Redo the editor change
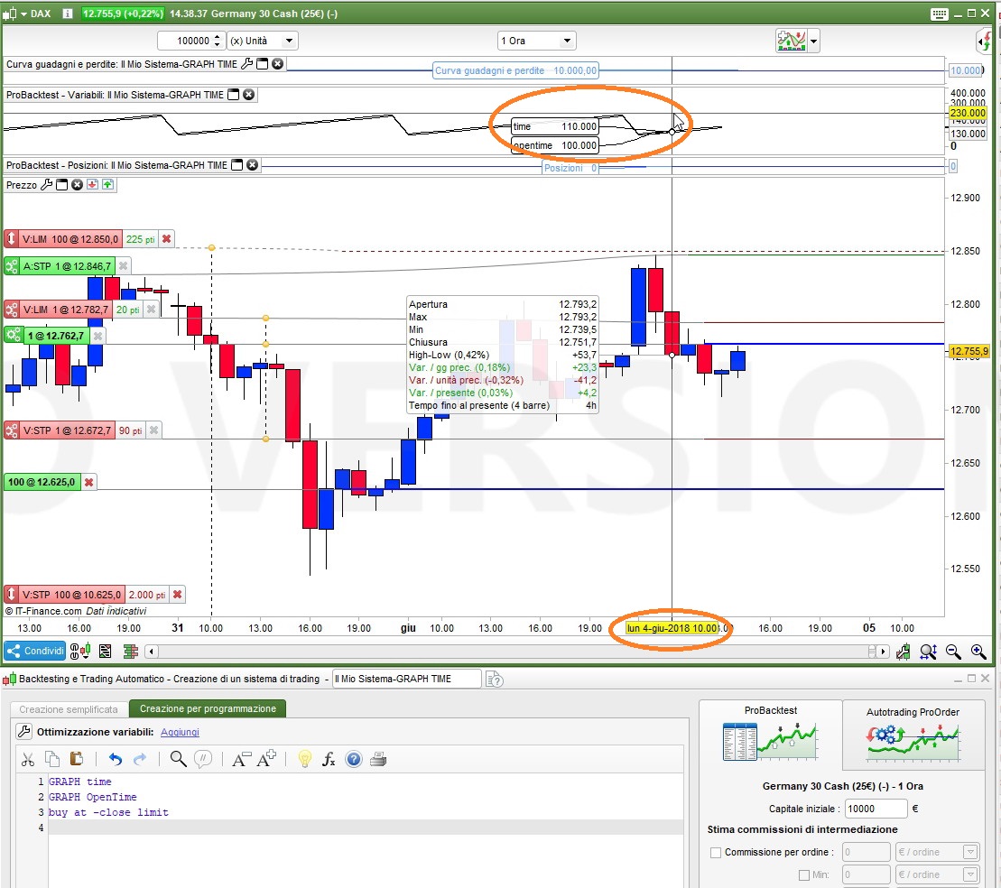This screenshot has width=1001, height=888. tap(140, 759)
